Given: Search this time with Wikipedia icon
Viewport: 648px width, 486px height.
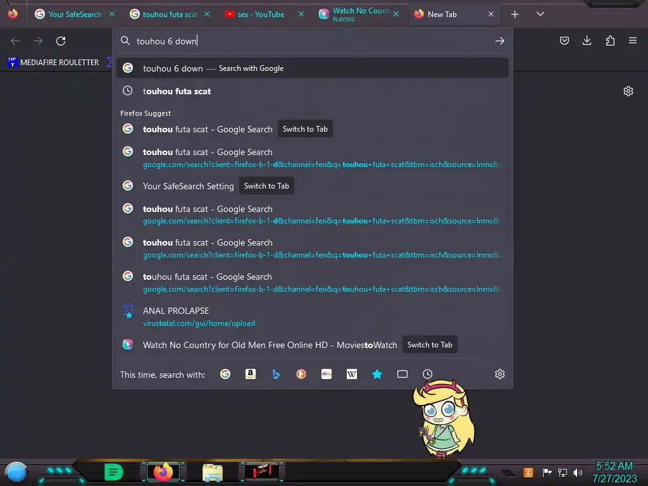Looking at the screenshot, I should tap(352, 374).
